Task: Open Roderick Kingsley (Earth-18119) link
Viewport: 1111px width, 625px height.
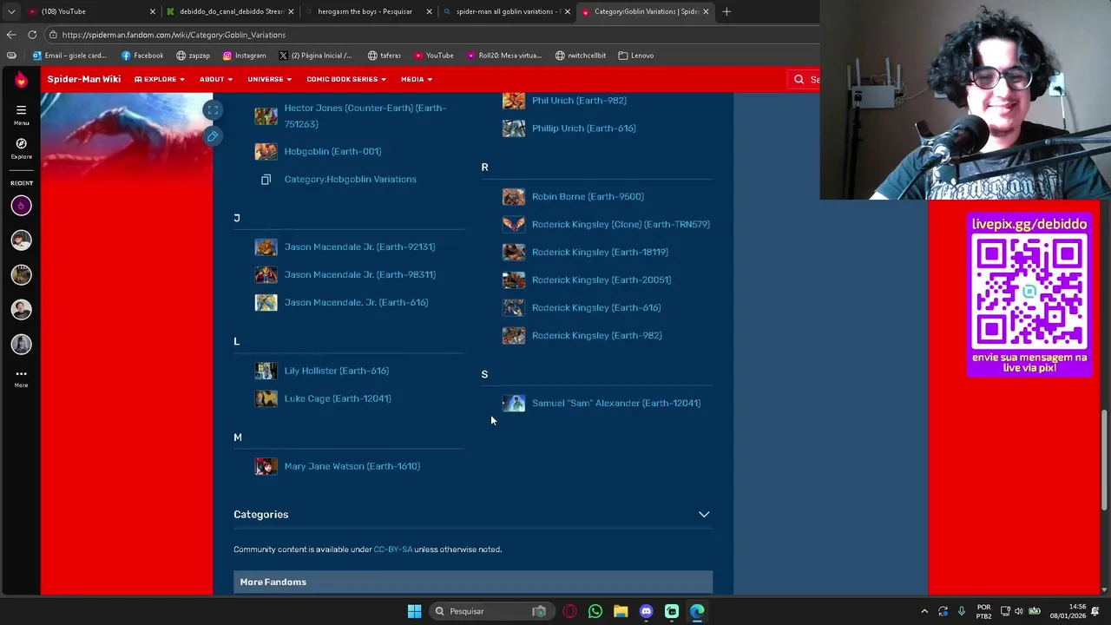Action: click(600, 252)
